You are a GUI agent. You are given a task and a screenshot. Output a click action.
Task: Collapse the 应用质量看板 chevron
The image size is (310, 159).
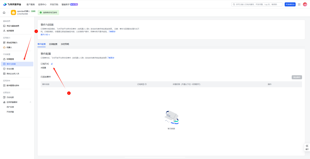point(31,102)
